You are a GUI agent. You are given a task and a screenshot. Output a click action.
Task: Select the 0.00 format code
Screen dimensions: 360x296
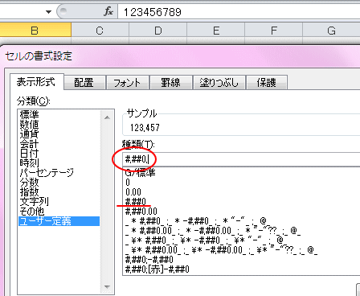coord(133,192)
